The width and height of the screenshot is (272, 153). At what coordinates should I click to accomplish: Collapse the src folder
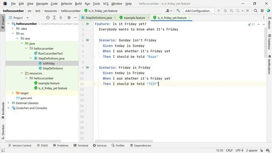click(x=13, y=34)
